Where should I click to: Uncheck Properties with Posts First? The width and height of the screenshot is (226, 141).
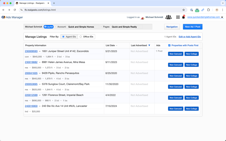coord(169,46)
